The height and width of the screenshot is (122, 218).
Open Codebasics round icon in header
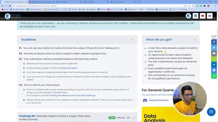(188, 16)
